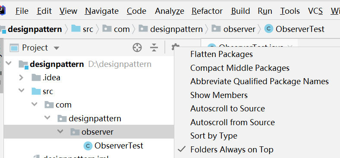Click src folder icon in breadcrumb
Image resolution: width=340 pixels, height=158 pixels.
[x=76, y=28]
